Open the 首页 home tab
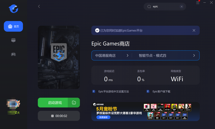 [x=13, y=26]
